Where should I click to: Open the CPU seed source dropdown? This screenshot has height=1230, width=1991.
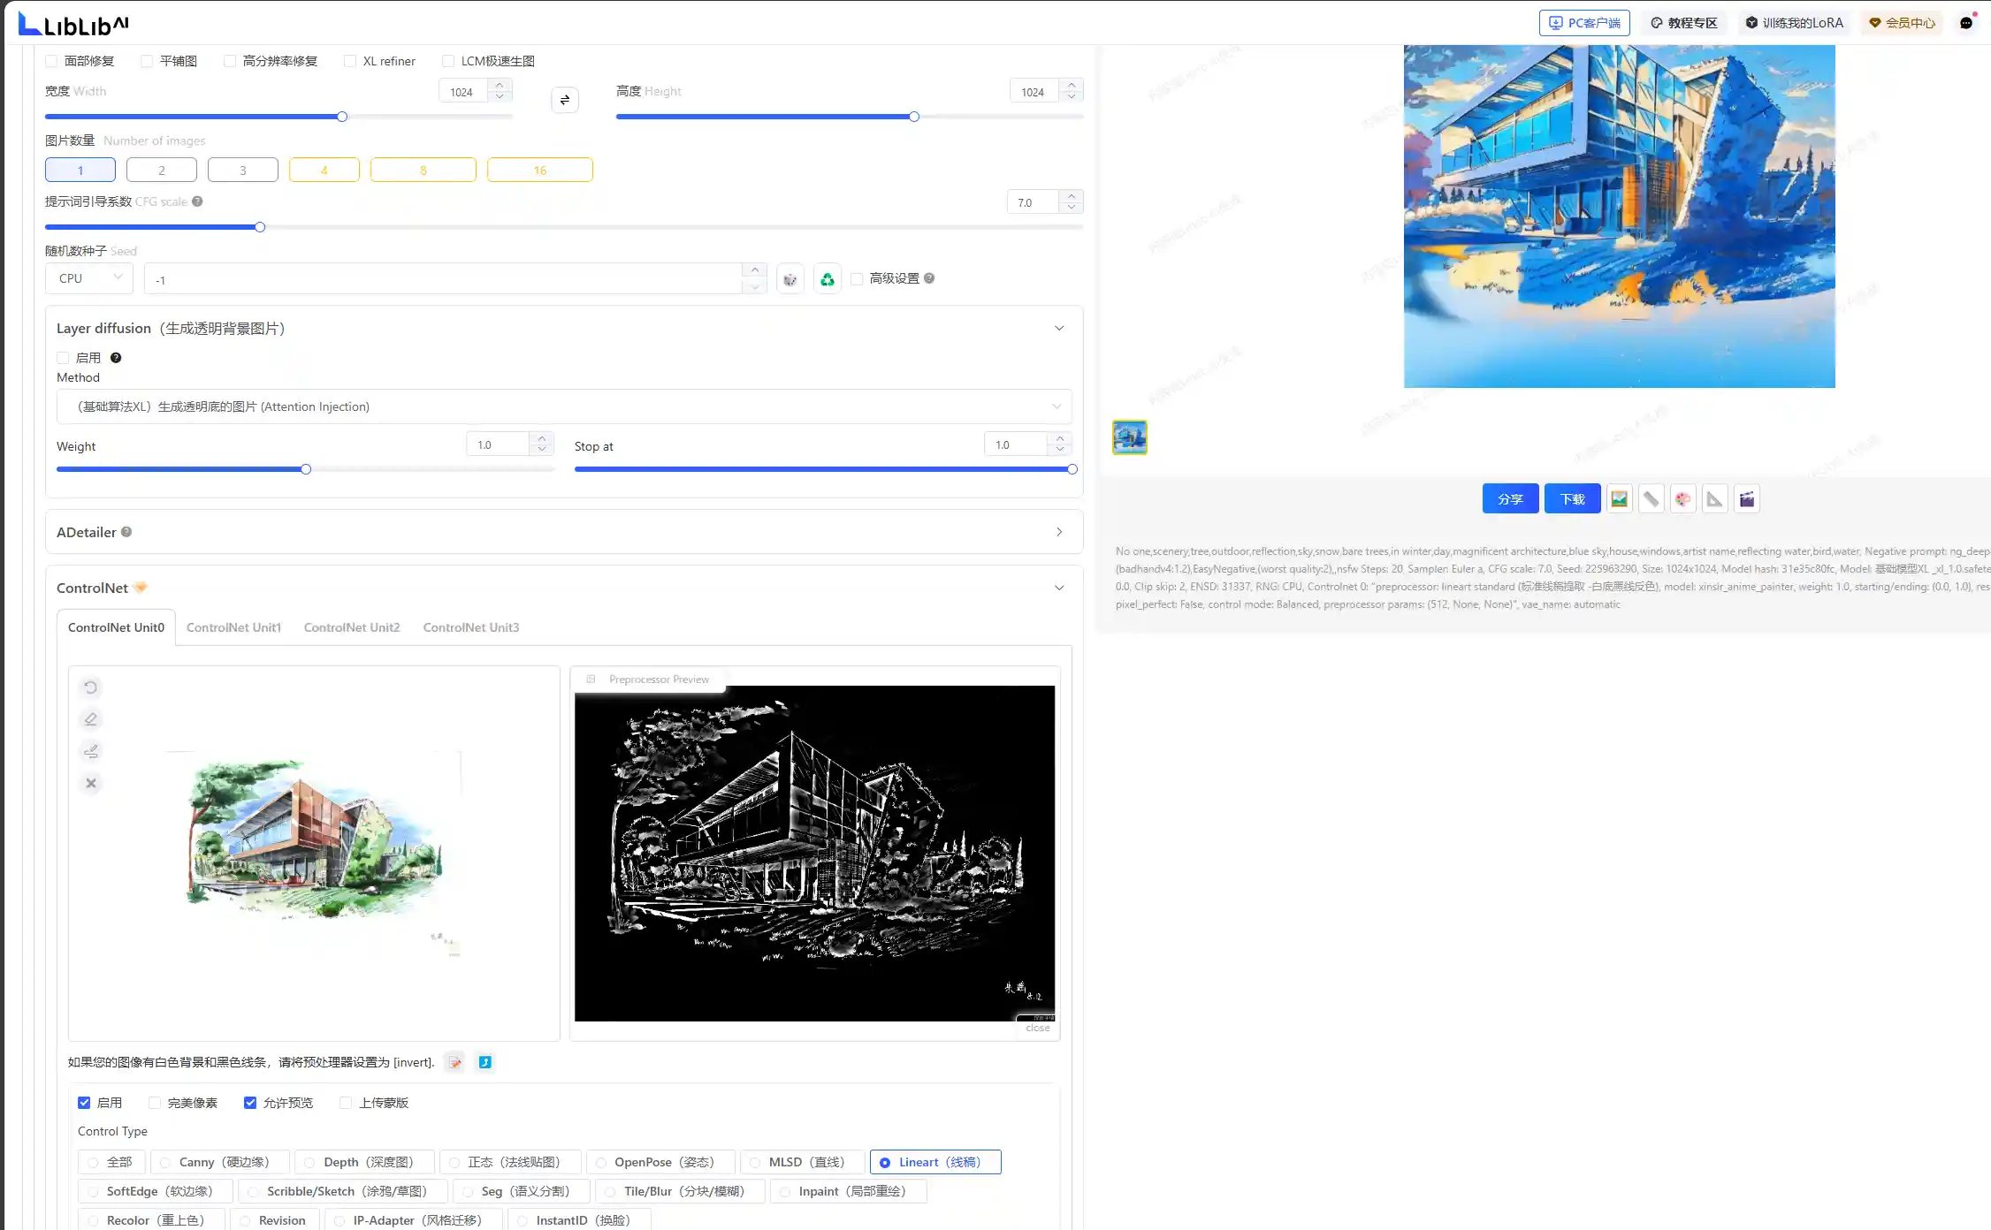tap(88, 278)
